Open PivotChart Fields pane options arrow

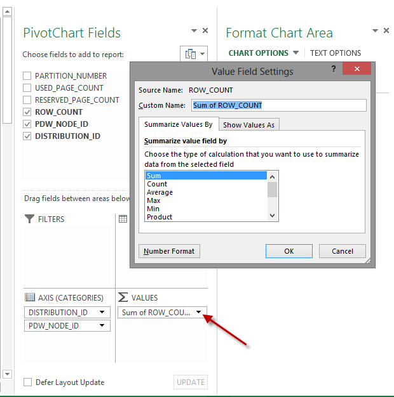coord(194,30)
